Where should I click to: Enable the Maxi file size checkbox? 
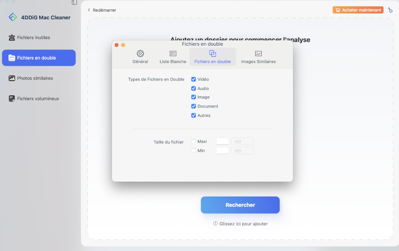coord(193,141)
